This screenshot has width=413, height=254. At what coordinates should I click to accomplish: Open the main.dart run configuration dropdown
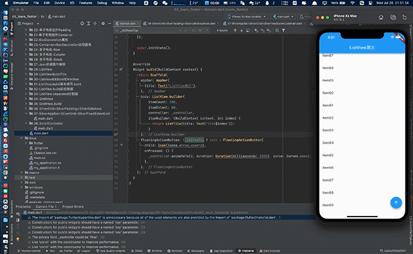(x=283, y=17)
